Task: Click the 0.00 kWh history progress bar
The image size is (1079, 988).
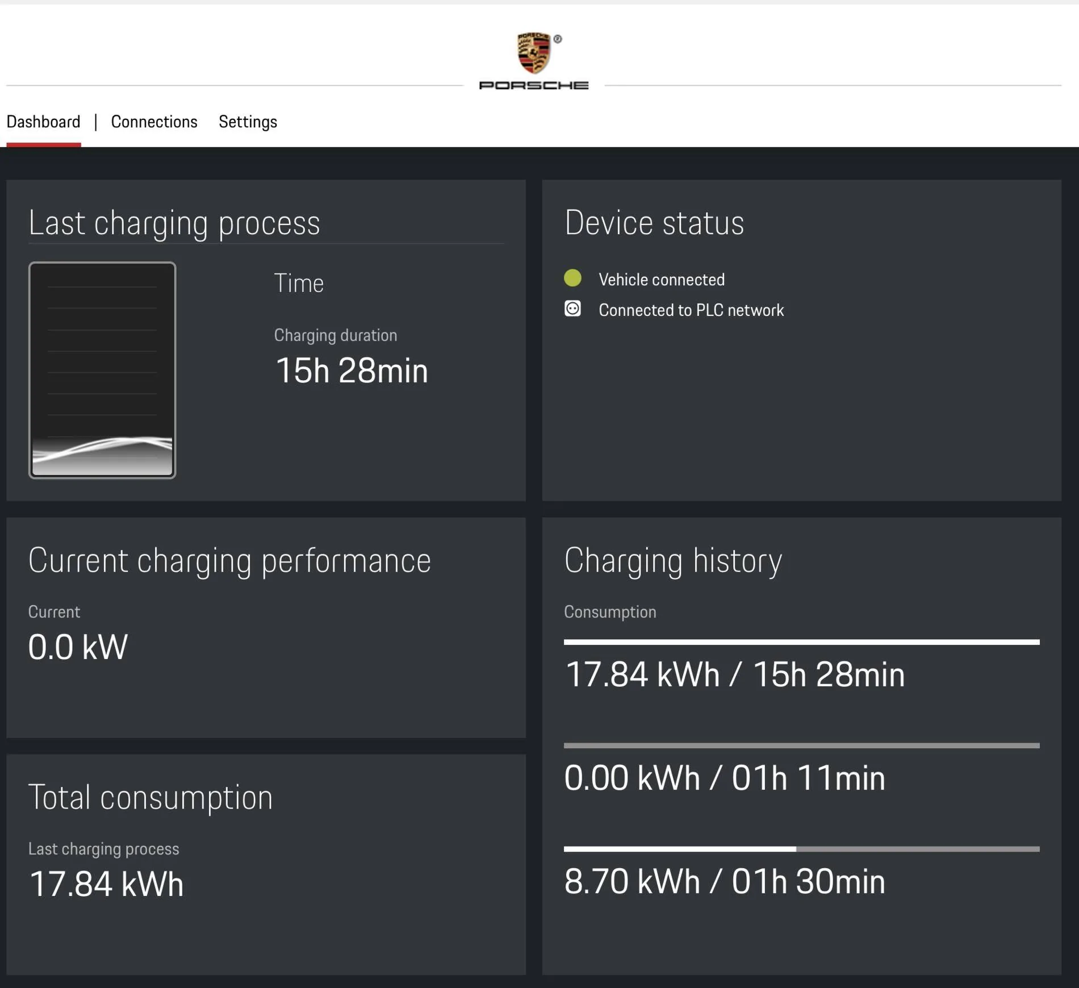Action: pos(801,745)
